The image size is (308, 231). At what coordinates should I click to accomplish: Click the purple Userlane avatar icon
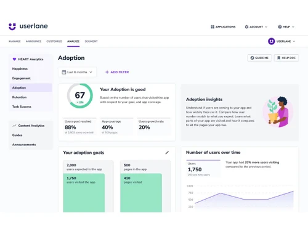click(271, 41)
